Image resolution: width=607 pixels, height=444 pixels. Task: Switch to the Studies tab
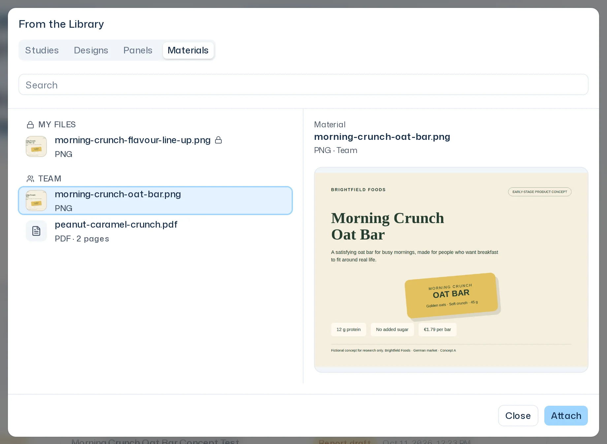click(42, 50)
